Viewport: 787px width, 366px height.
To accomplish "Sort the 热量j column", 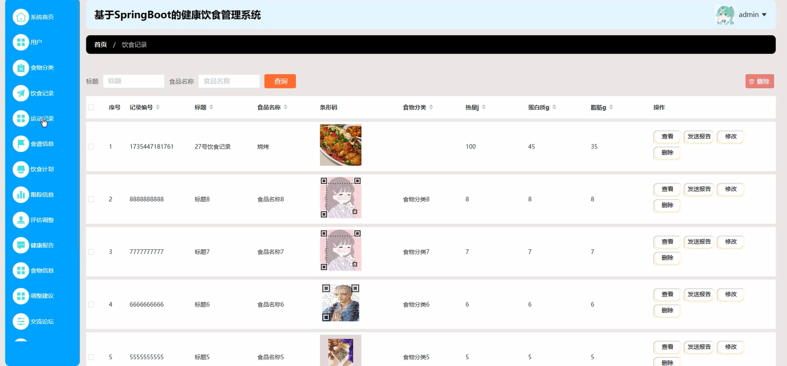I will [484, 107].
